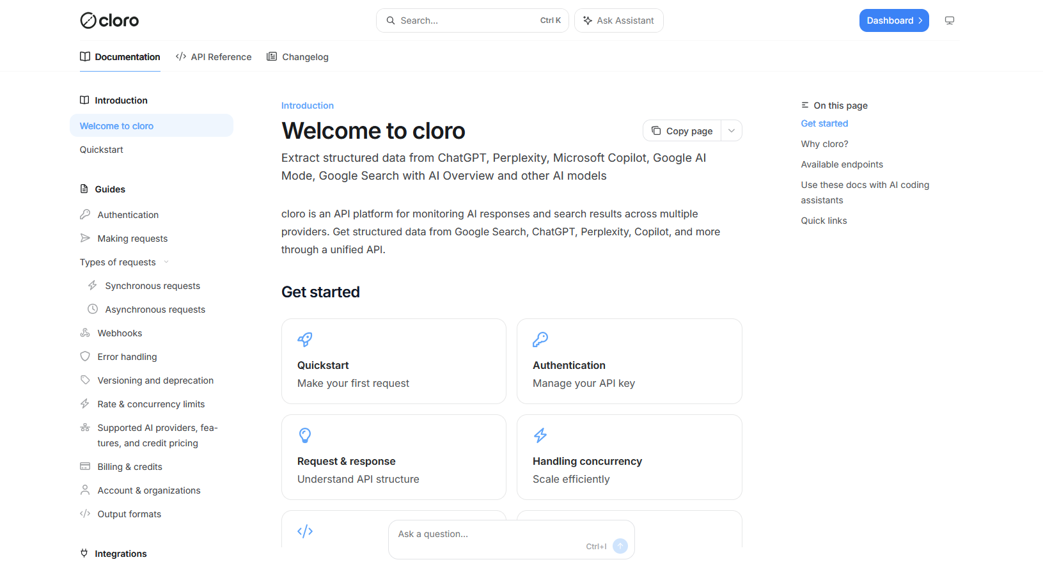Jump to Available endpoints section
The height and width of the screenshot is (562, 1043).
click(x=842, y=164)
